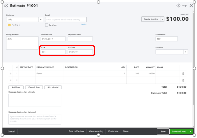Grab the row 1 drag handle icon
Viewport: 197px width, 138px height.
pyautogui.click(x=10, y=73)
